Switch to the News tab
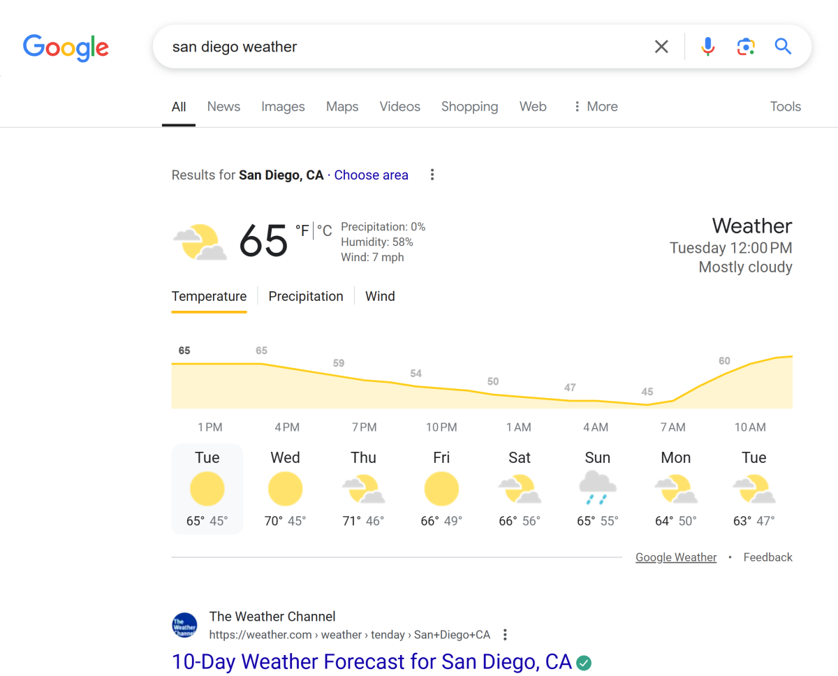Screen dimensions: 838x676 pos(223,107)
